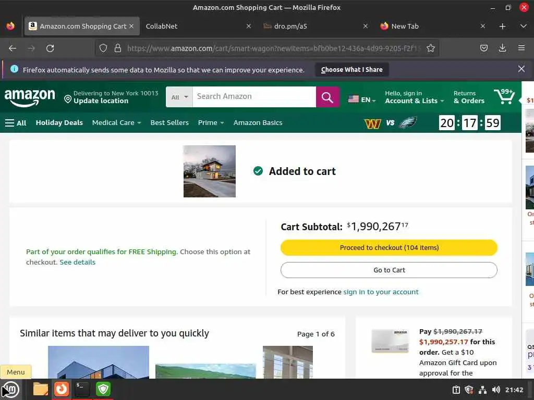The width and height of the screenshot is (534, 400).
Task: Open Firefox View at left of tab bar
Action: pyautogui.click(x=10, y=26)
